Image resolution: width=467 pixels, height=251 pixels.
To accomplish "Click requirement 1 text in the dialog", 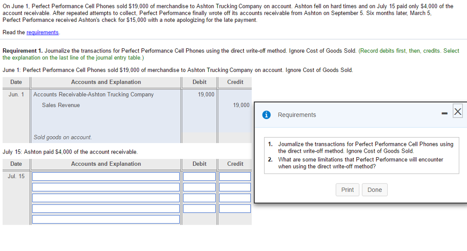I will coord(365,148).
